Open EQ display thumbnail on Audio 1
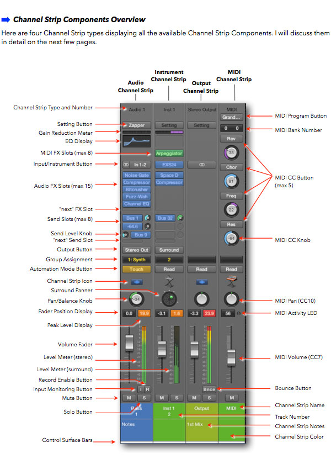The image size is (331, 469). pos(136,141)
